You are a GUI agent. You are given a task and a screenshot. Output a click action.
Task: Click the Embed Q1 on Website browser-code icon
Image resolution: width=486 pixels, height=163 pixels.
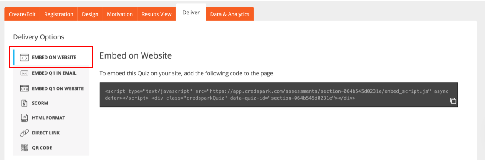tap(24, 88)
